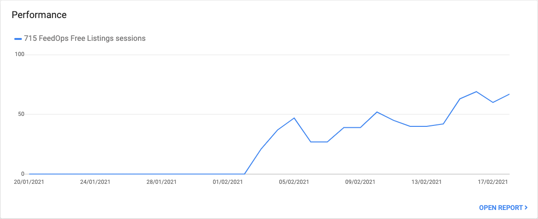
Task: Click the highest peak of the chart line
Action: pos(476,92)
